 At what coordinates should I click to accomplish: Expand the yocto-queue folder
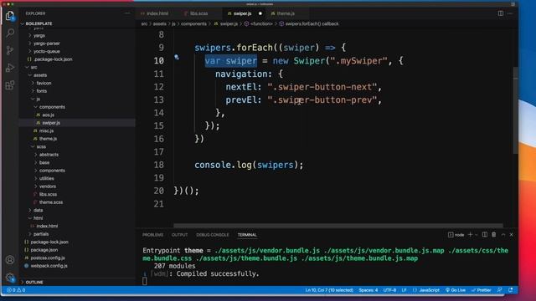tap(46, 51)
